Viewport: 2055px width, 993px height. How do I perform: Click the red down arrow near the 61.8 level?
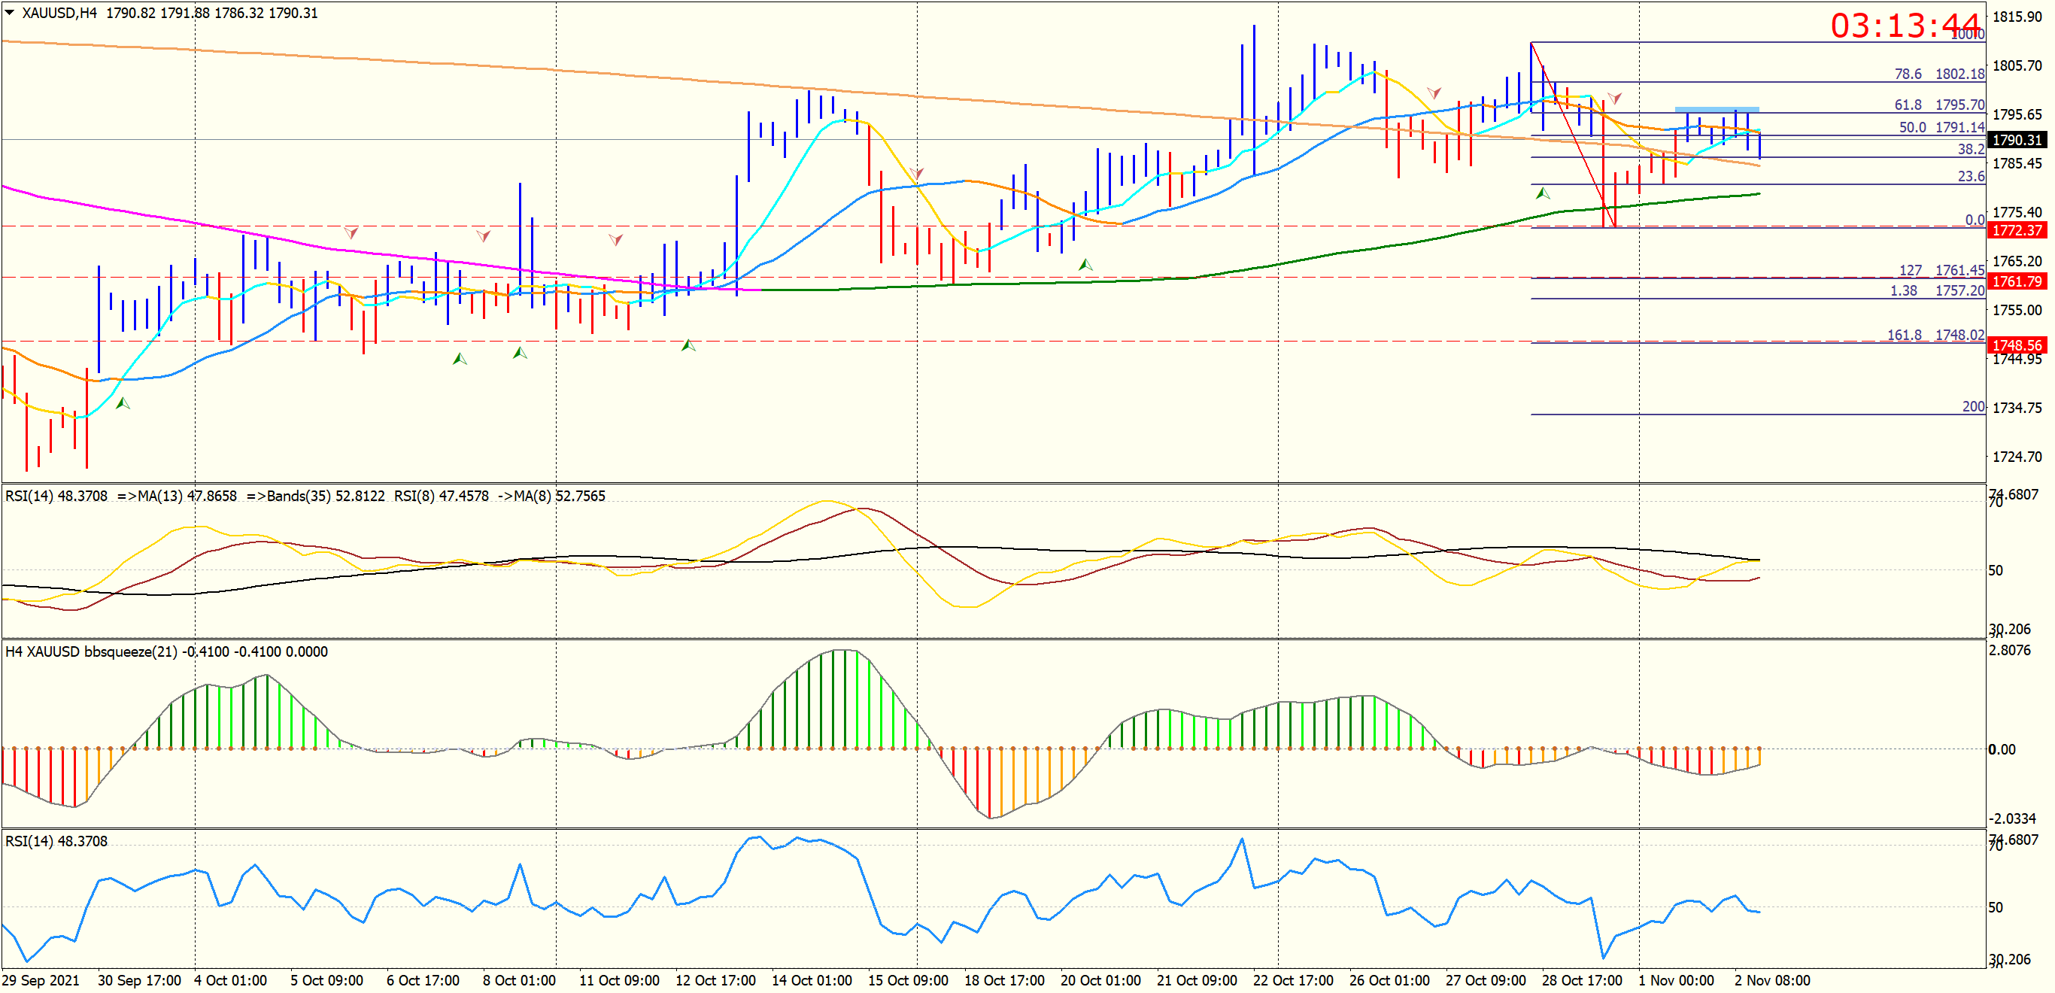[x=1614, y=99]
